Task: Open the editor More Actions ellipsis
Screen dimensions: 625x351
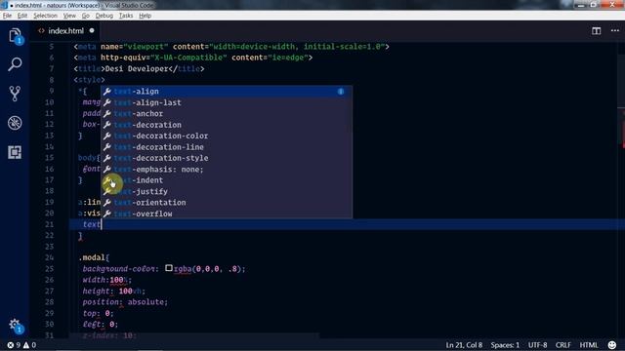Action: click(615, 31)
